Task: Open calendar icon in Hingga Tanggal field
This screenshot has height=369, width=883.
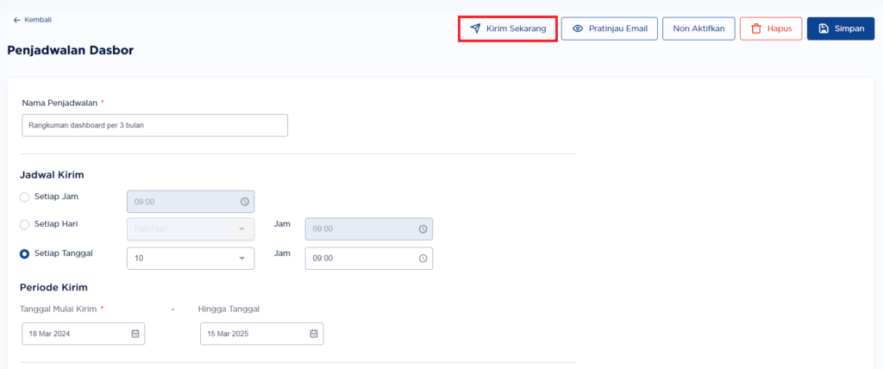Action: (x=314, y=334)
